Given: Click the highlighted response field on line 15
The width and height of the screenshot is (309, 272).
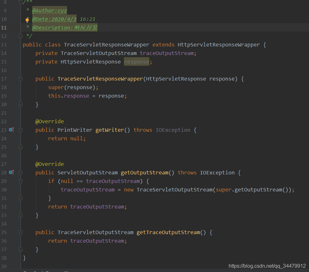Looking at the screenshot, I should tap(137, 62).
